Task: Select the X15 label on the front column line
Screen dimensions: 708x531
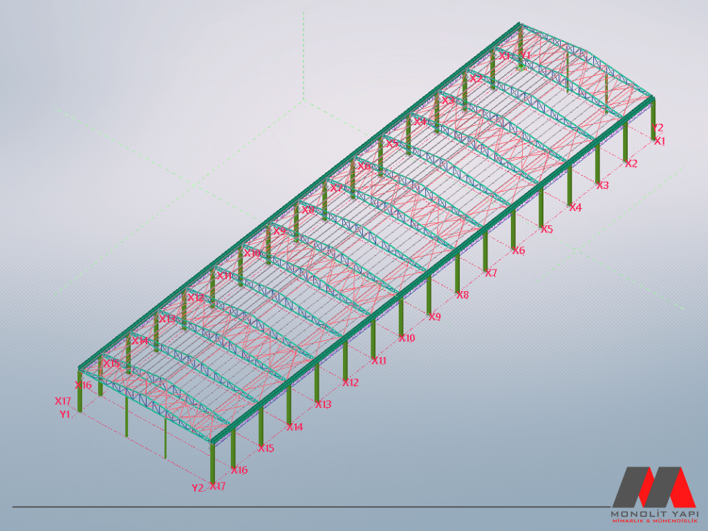Action: pyautogui.click(x=266, y=449)
